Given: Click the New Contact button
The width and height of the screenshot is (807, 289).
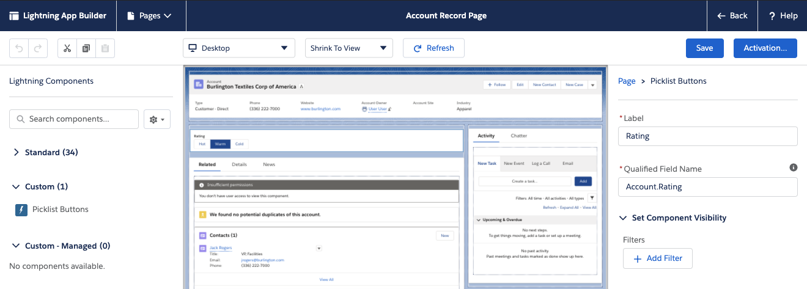Looking at the screenshot, I should [x=544, y=85].
